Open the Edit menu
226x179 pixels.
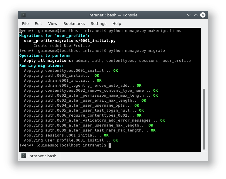[x=38, y=24]
